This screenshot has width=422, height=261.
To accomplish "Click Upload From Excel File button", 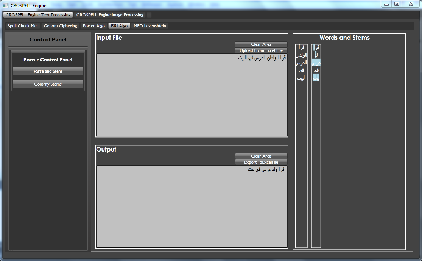I will [261, 50].
